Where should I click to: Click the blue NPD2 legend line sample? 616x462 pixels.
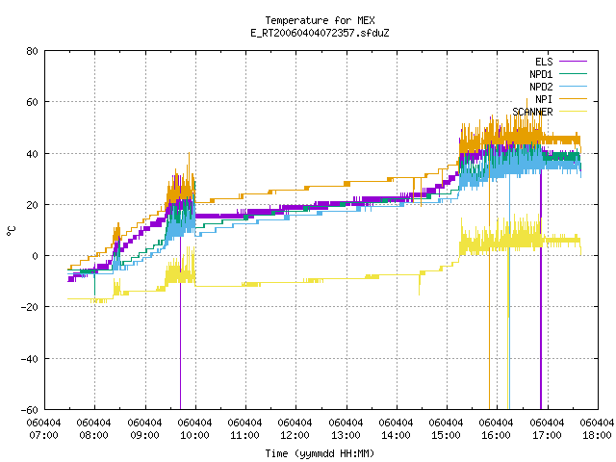(x=574, y=87)
